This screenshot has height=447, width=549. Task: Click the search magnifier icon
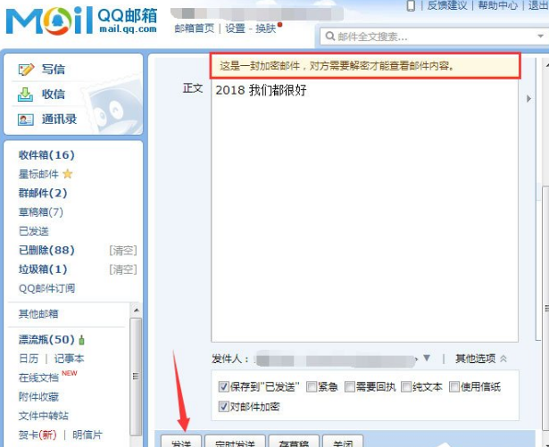click(329, 36)
